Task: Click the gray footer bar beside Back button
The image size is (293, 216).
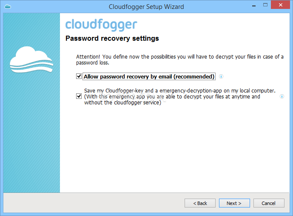Action: click(x=94, y=203)
